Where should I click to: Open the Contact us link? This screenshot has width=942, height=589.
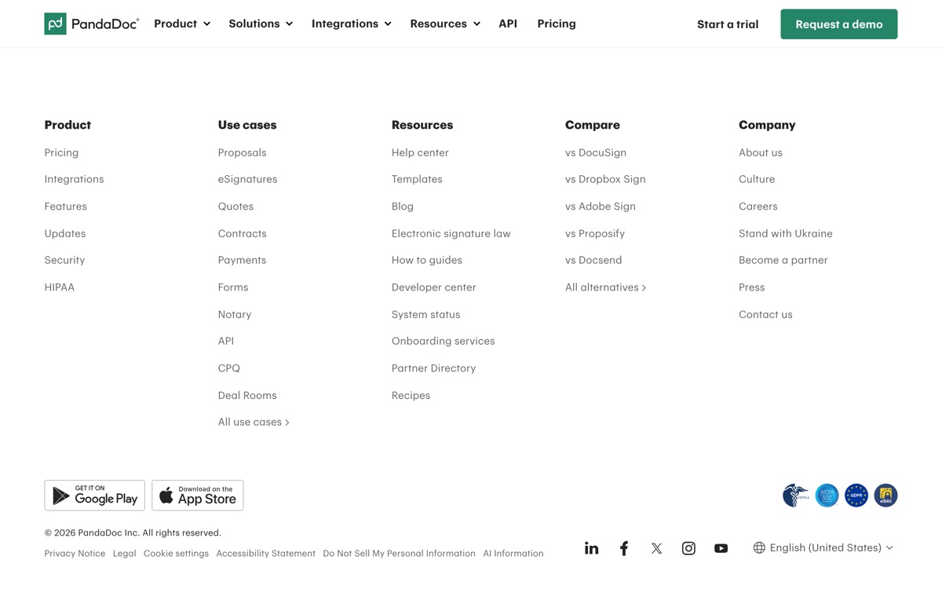[x=765, y=314]
